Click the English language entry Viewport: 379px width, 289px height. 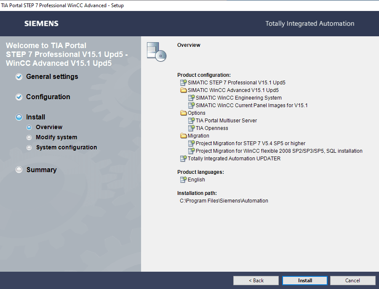tap(196, 180)
